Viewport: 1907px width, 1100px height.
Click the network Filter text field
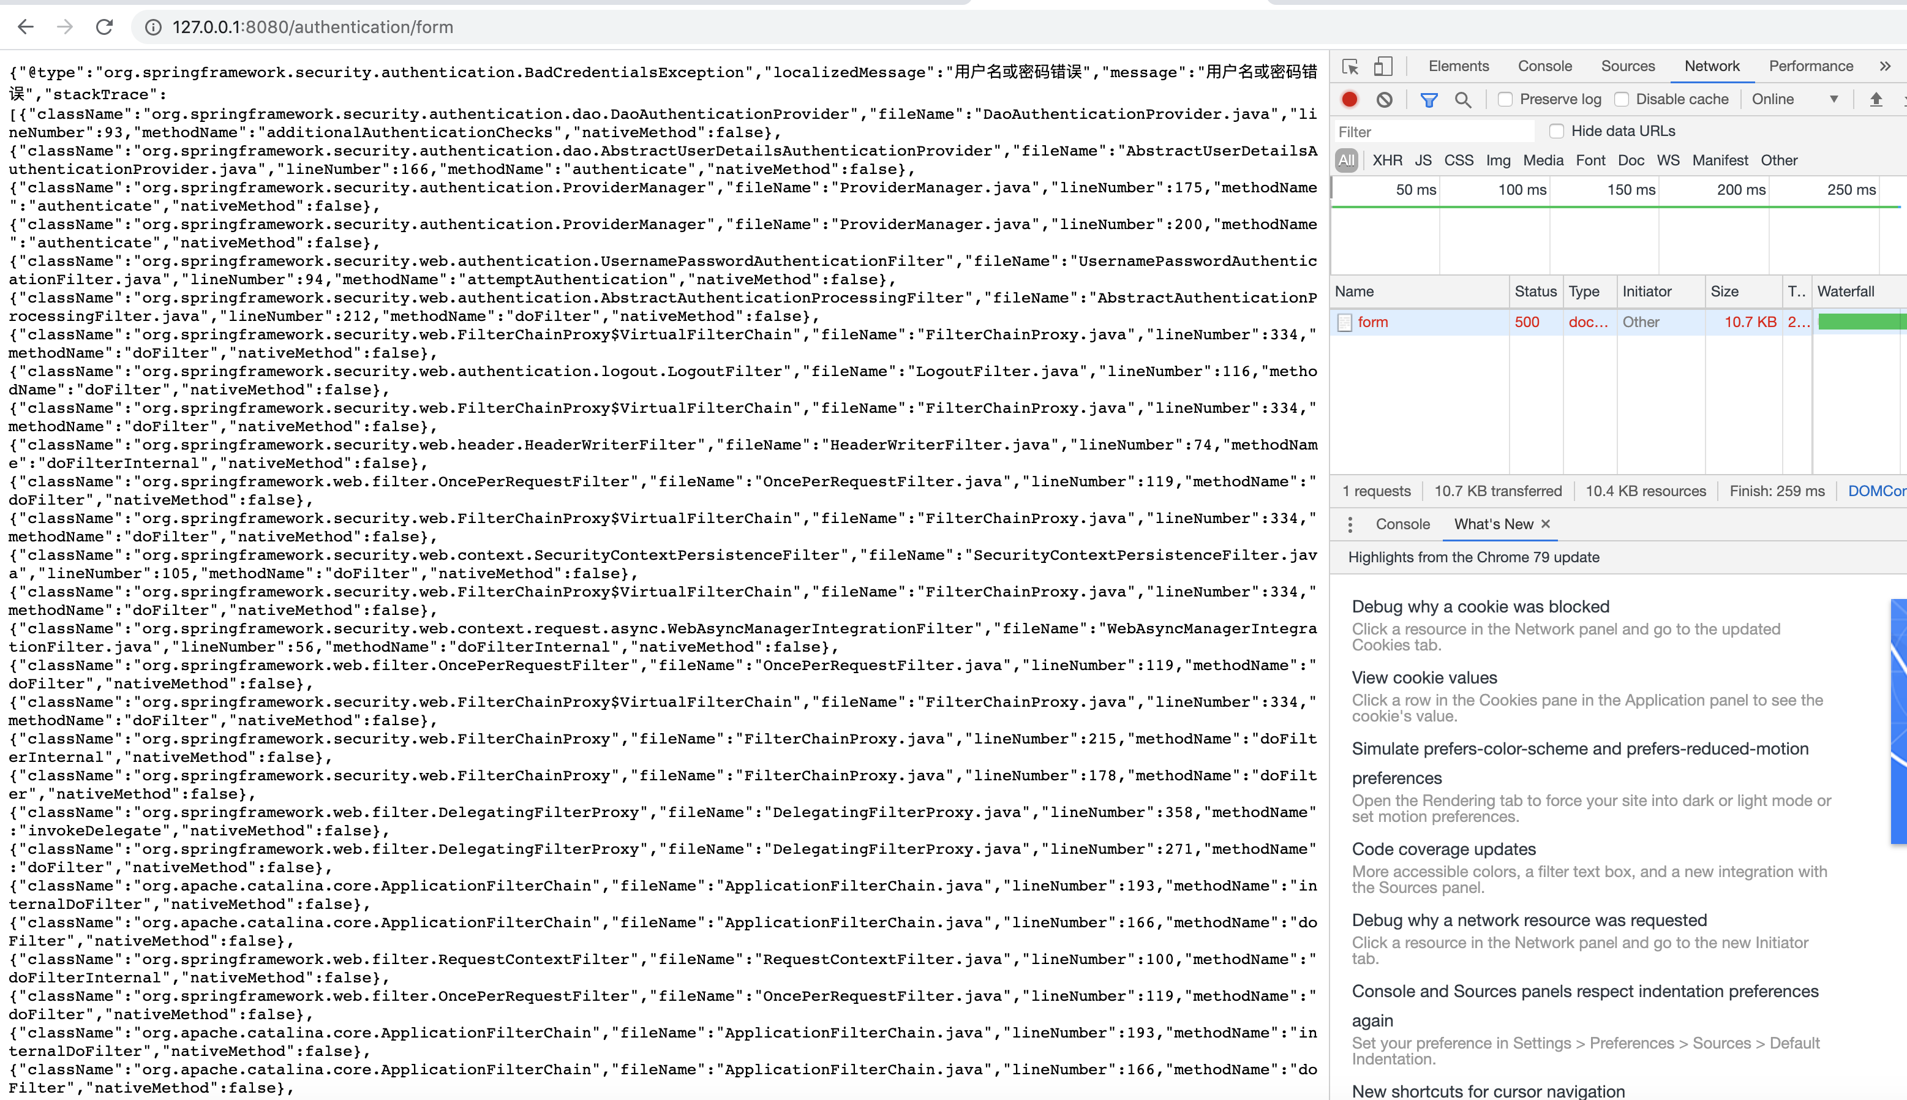pyautogui.click(x=1434, y=132)
